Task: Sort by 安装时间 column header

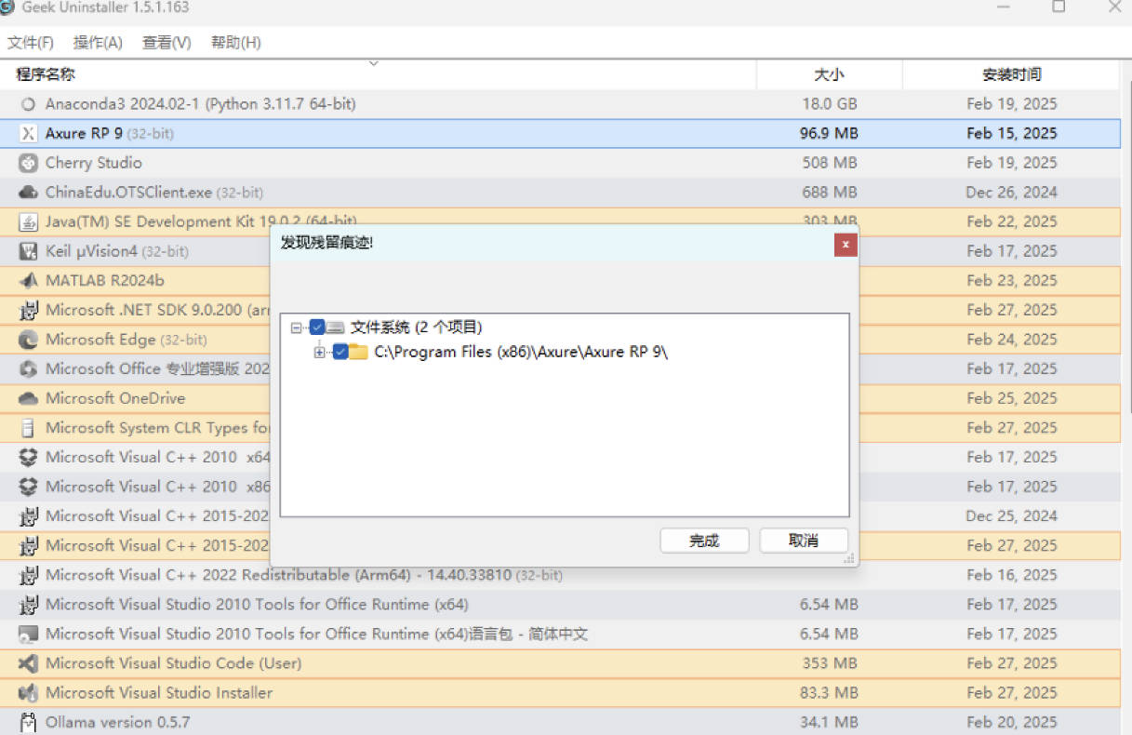Action: tap(1012, 74)
